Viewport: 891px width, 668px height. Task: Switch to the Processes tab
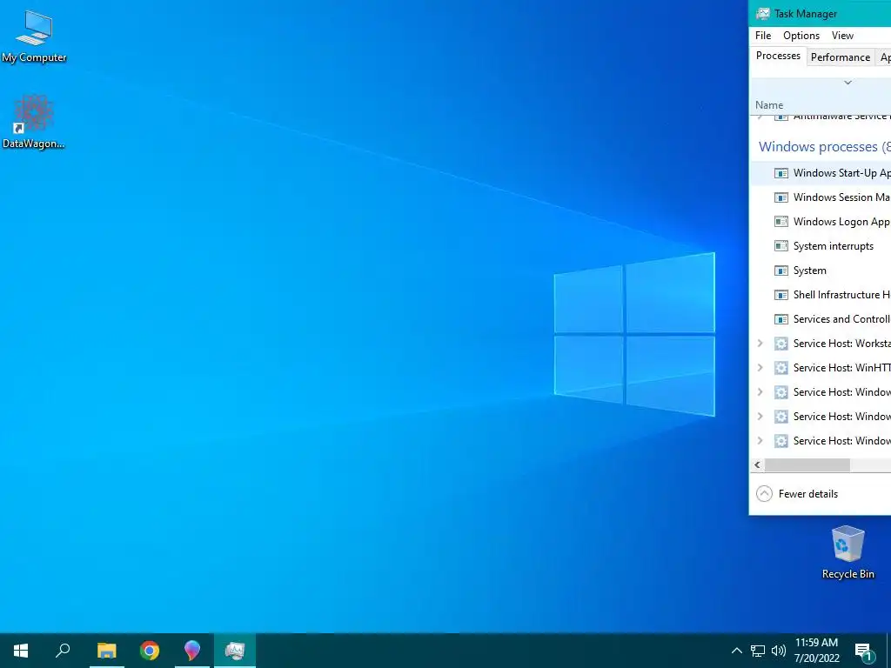[x=778, y=56]
